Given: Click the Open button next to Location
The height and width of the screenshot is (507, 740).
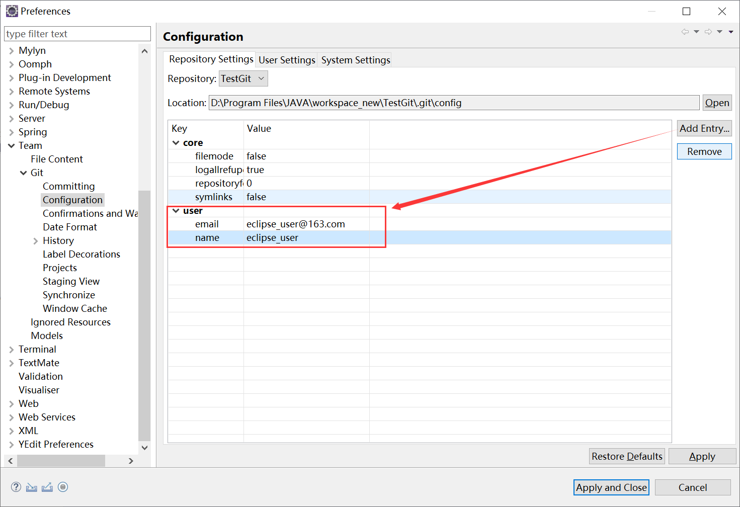Looking at the screenshot, I should (x=717, y=103).
